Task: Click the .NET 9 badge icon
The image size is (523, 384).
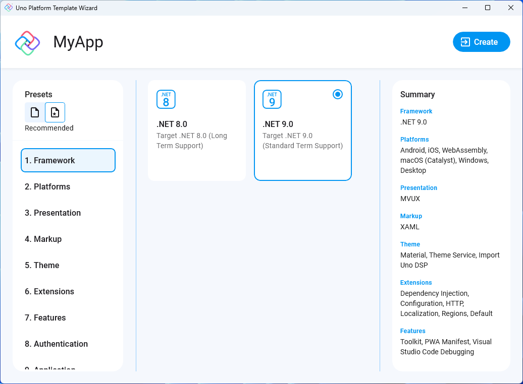Action: coord(272,99)
